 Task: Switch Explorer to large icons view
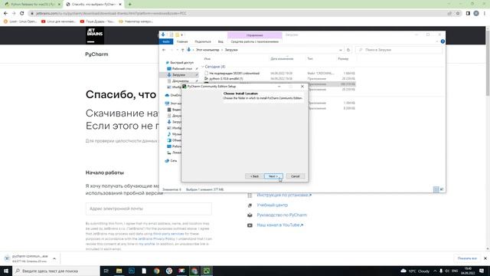tap(442, 189)
